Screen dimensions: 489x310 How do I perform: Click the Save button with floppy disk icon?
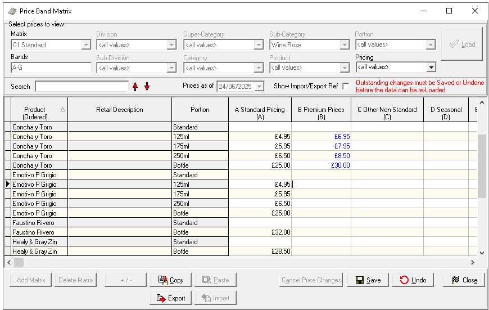[x=368, y=280]
